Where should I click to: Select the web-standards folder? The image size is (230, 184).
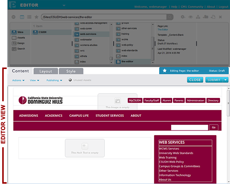(x=127, y=50)
